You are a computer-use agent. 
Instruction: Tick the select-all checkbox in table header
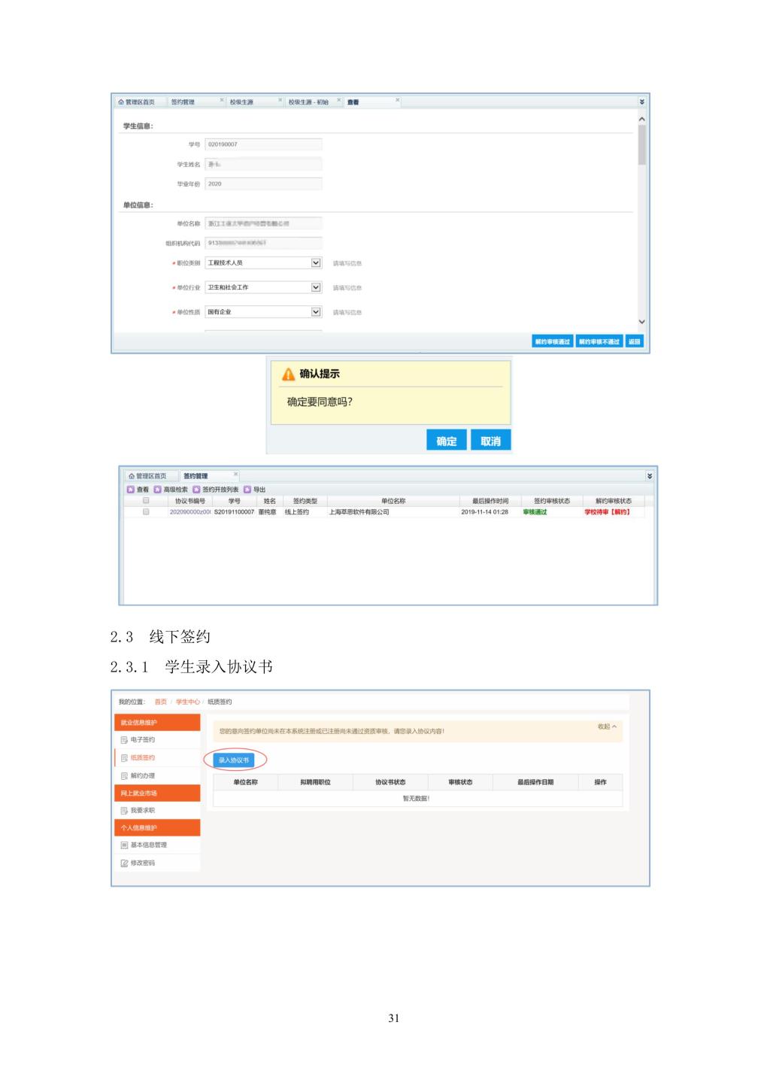[146, 500]
